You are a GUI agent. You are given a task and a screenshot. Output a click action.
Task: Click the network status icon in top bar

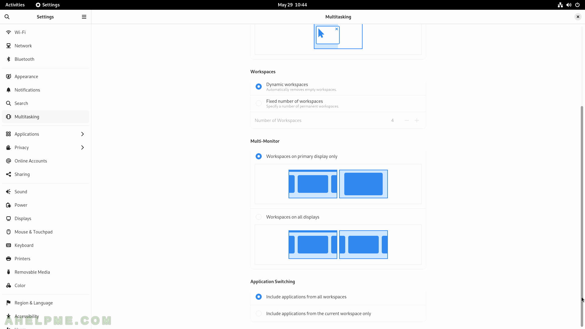point(560,5)
